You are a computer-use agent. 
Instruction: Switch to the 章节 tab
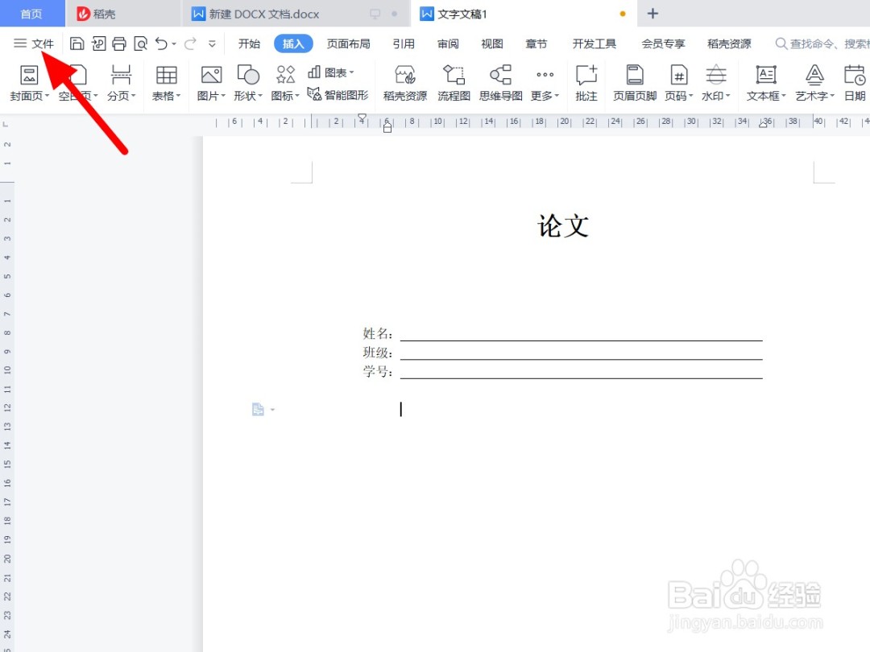pos(536,43)
